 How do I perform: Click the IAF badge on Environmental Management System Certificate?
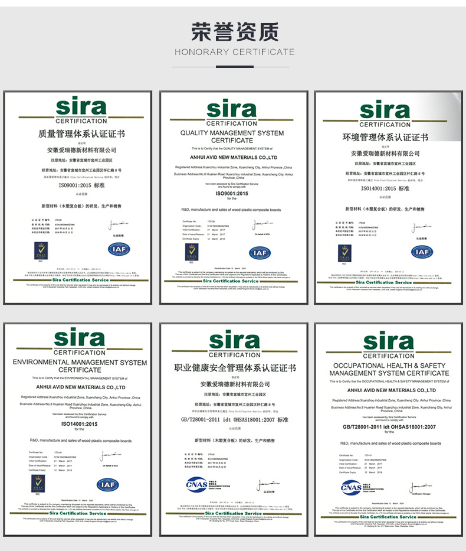pos(108,485)
